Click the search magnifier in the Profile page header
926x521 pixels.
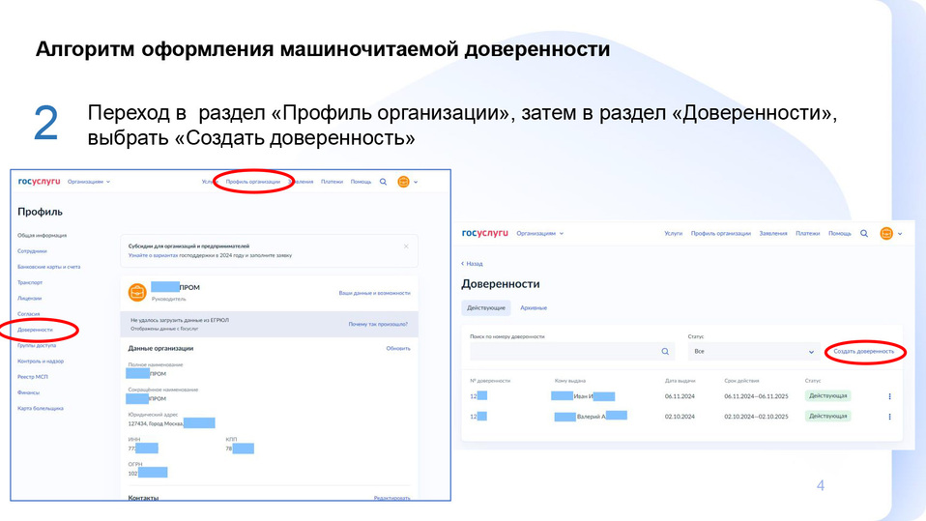(x=383, y=182)
